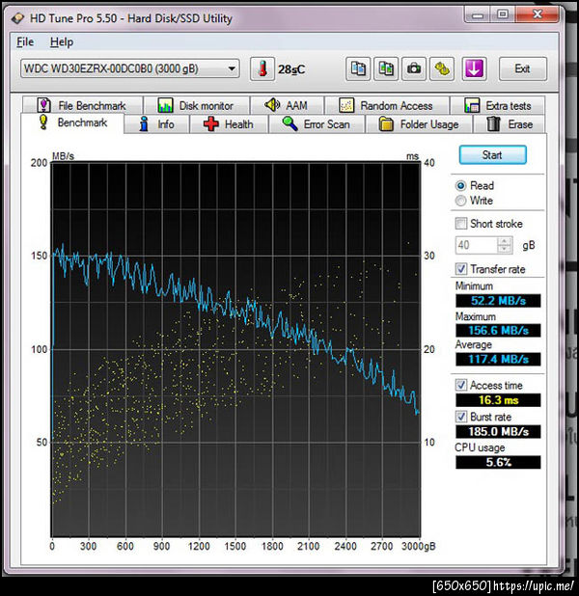The width and height of the screenshot is (579, 596).
Task: Switch to the Folder Usage tab
Action: 419,124
